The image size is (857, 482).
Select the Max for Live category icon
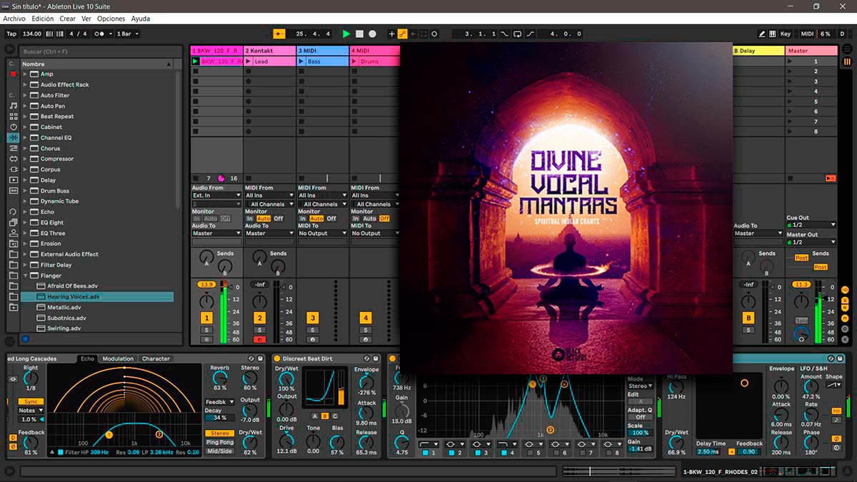pyautogui.click(x=13, y=159)
